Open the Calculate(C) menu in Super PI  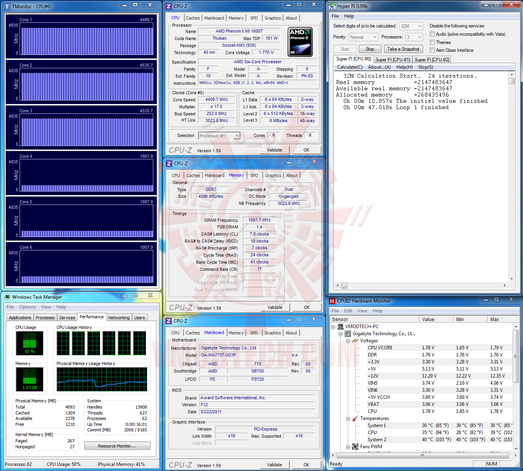(350, 67)
